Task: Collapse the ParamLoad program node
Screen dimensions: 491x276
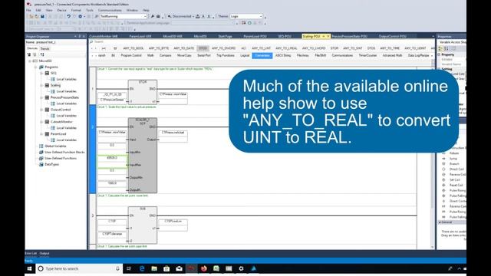Action: 41,134
